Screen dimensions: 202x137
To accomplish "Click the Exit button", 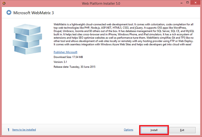I will pos(182,130).
